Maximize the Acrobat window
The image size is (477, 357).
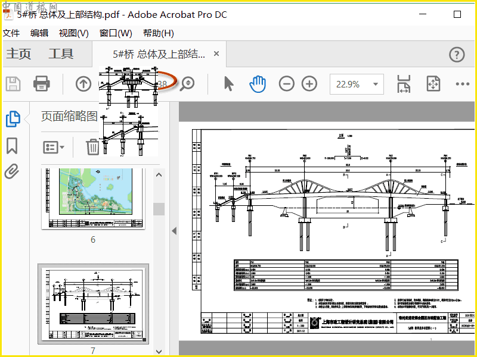click(x=457, y=14)
